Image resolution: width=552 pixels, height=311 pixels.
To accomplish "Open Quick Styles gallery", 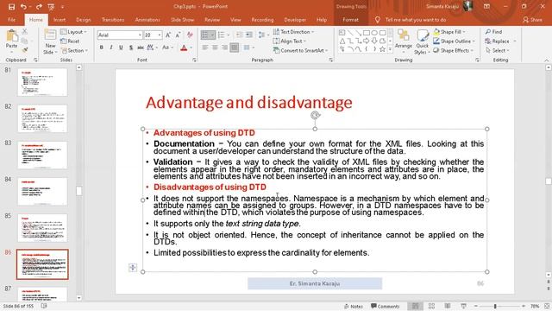I will (x=422, y=41).
